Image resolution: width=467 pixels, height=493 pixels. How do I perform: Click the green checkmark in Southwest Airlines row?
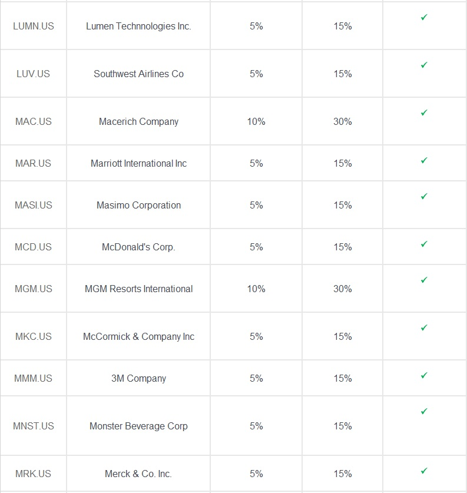(424, 65)
